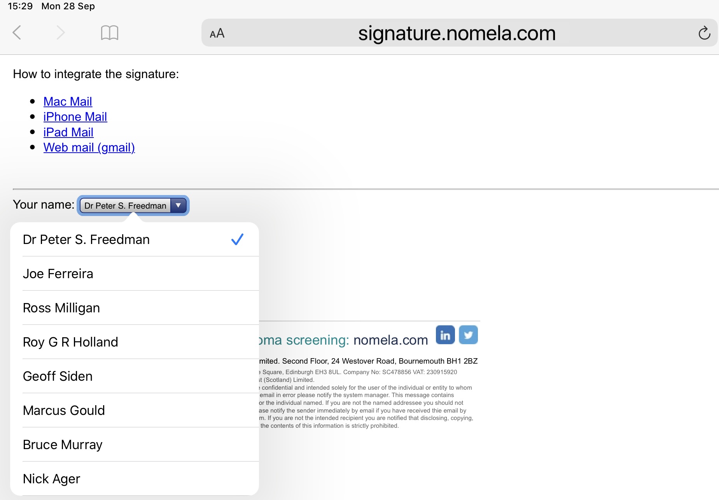Image resolution: width=719 pixels, height=500 pixels.
Task: Select Marcus Gould in the popup list
Action: (x=135, y=410)
